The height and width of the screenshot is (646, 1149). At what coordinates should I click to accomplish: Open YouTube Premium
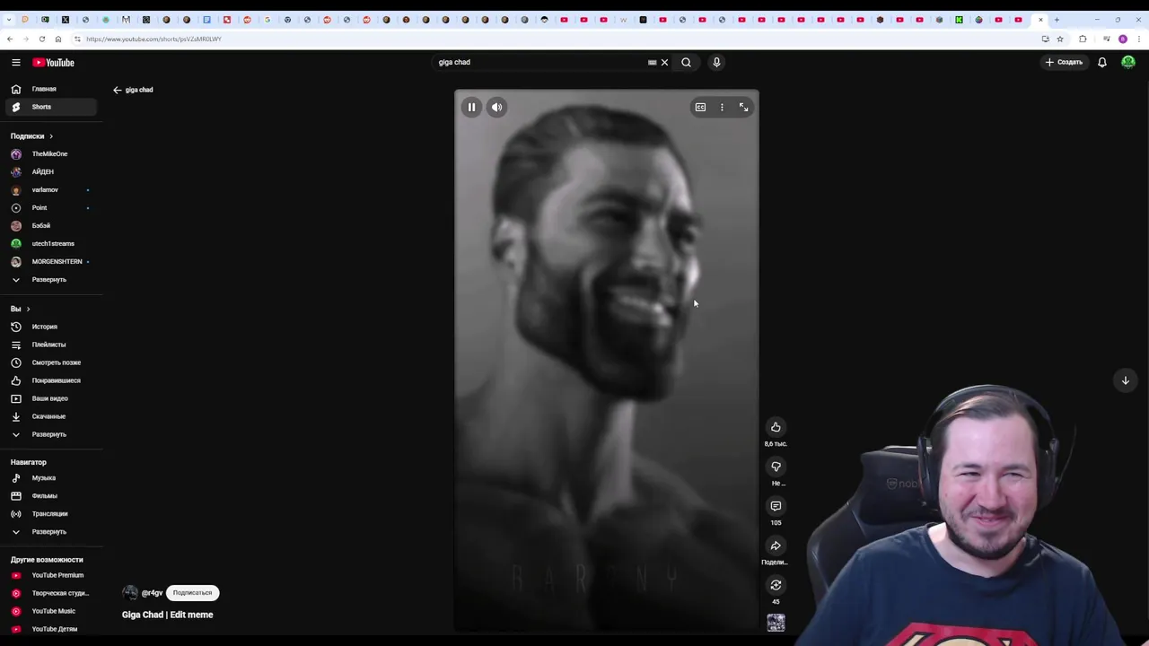50,575
